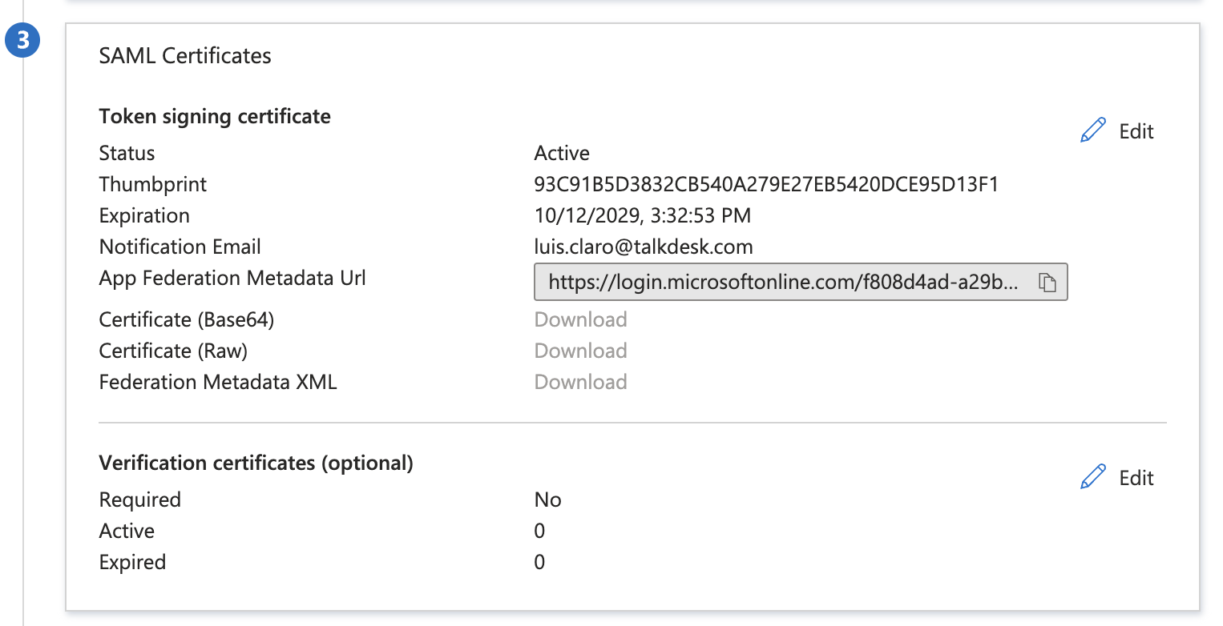The image size is (1223, 626).
Task: Click the Status value Active
Action: coord(562,153)
